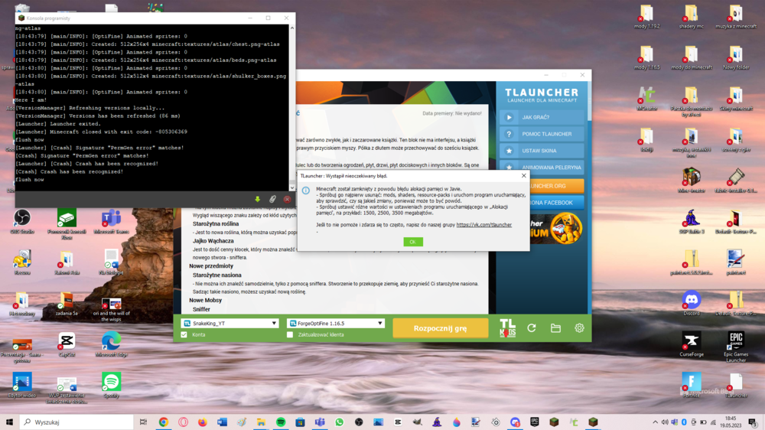Open the Spotify desktop icon
The width and height of the screenshot is (765, 430).
[111, 386]
